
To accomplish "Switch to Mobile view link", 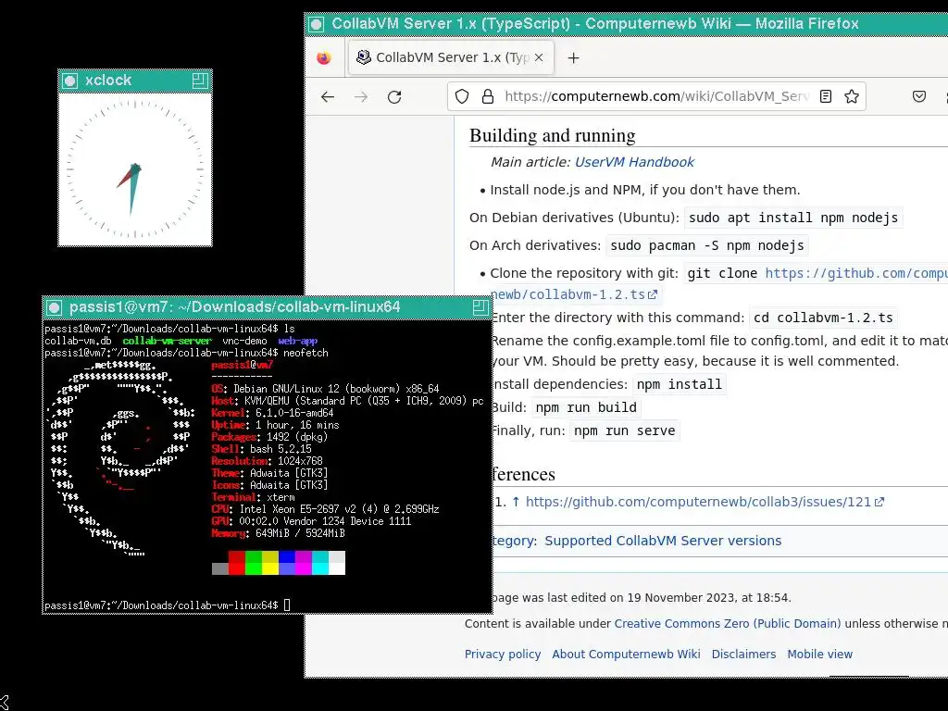I will (819, 655).
